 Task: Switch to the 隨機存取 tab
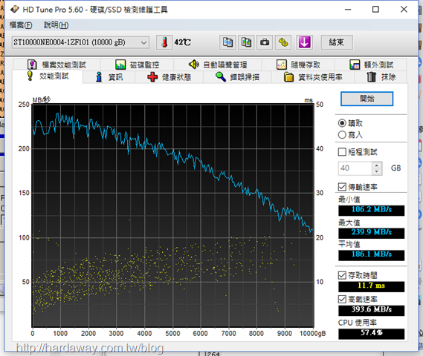pos(298,65)
